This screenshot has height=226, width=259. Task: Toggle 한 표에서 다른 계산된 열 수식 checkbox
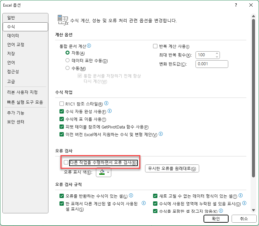[61, 204]
